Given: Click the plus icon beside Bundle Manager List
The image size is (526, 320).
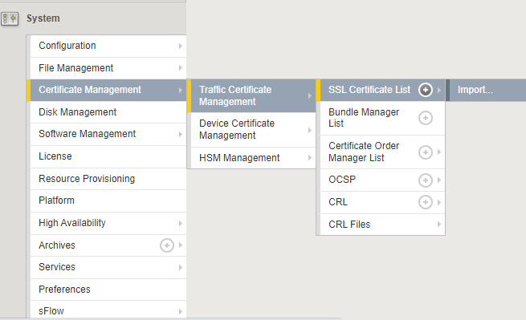Looking at the screenshot, I should point(426,118).
